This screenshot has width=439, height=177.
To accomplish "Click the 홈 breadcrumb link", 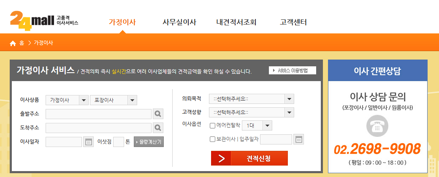I will pos(22,43).
